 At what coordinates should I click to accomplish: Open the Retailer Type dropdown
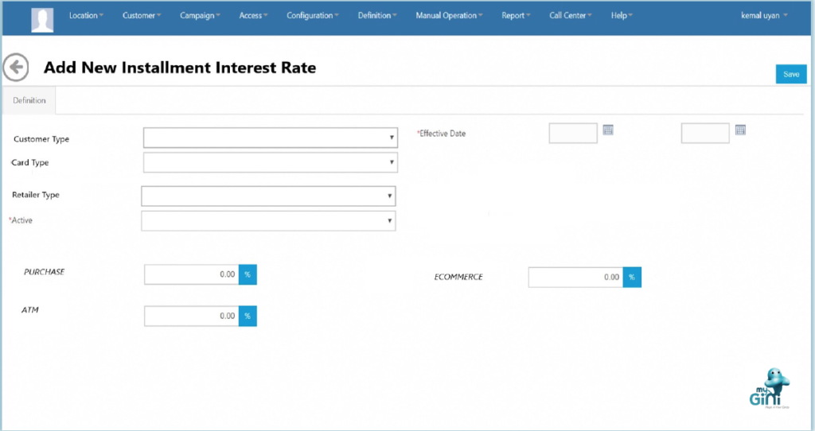[268, 196]
